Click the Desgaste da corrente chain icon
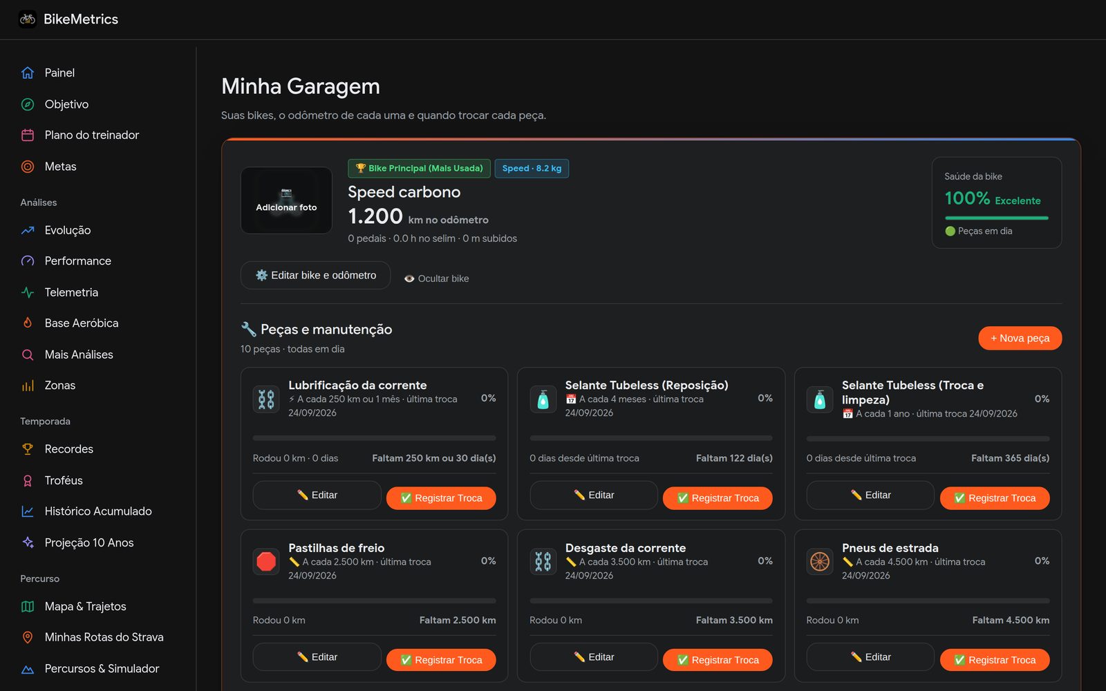 point(543,562)
